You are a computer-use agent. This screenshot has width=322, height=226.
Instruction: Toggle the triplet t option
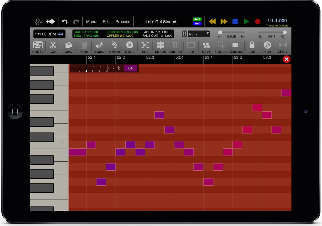(x=119, y=68)
